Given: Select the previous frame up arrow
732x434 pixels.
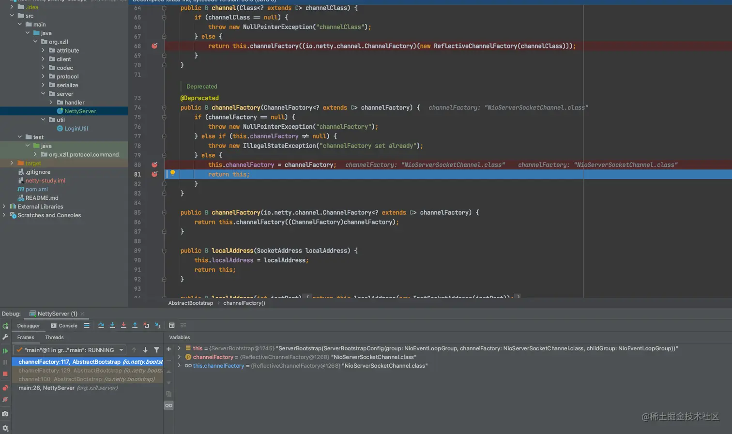Looking at the screenshot, I should [x=134, y=350].
